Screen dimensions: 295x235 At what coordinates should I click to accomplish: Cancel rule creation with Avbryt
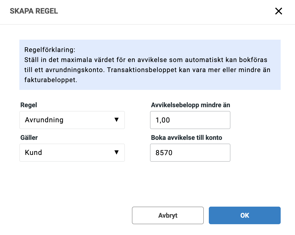[168, 215]
